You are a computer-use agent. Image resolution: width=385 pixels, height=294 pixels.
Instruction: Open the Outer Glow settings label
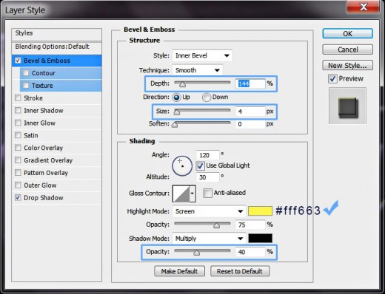(40, 185)
